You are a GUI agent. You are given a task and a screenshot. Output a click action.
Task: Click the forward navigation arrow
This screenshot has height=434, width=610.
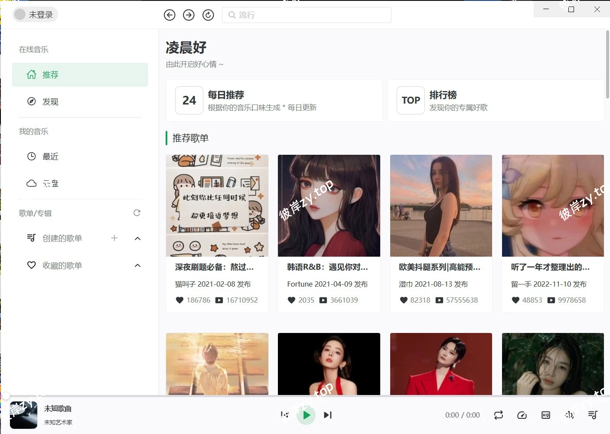click(189, 15)
